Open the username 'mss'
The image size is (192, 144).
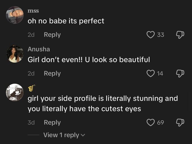pyautogui.click(x=33, y=11)
